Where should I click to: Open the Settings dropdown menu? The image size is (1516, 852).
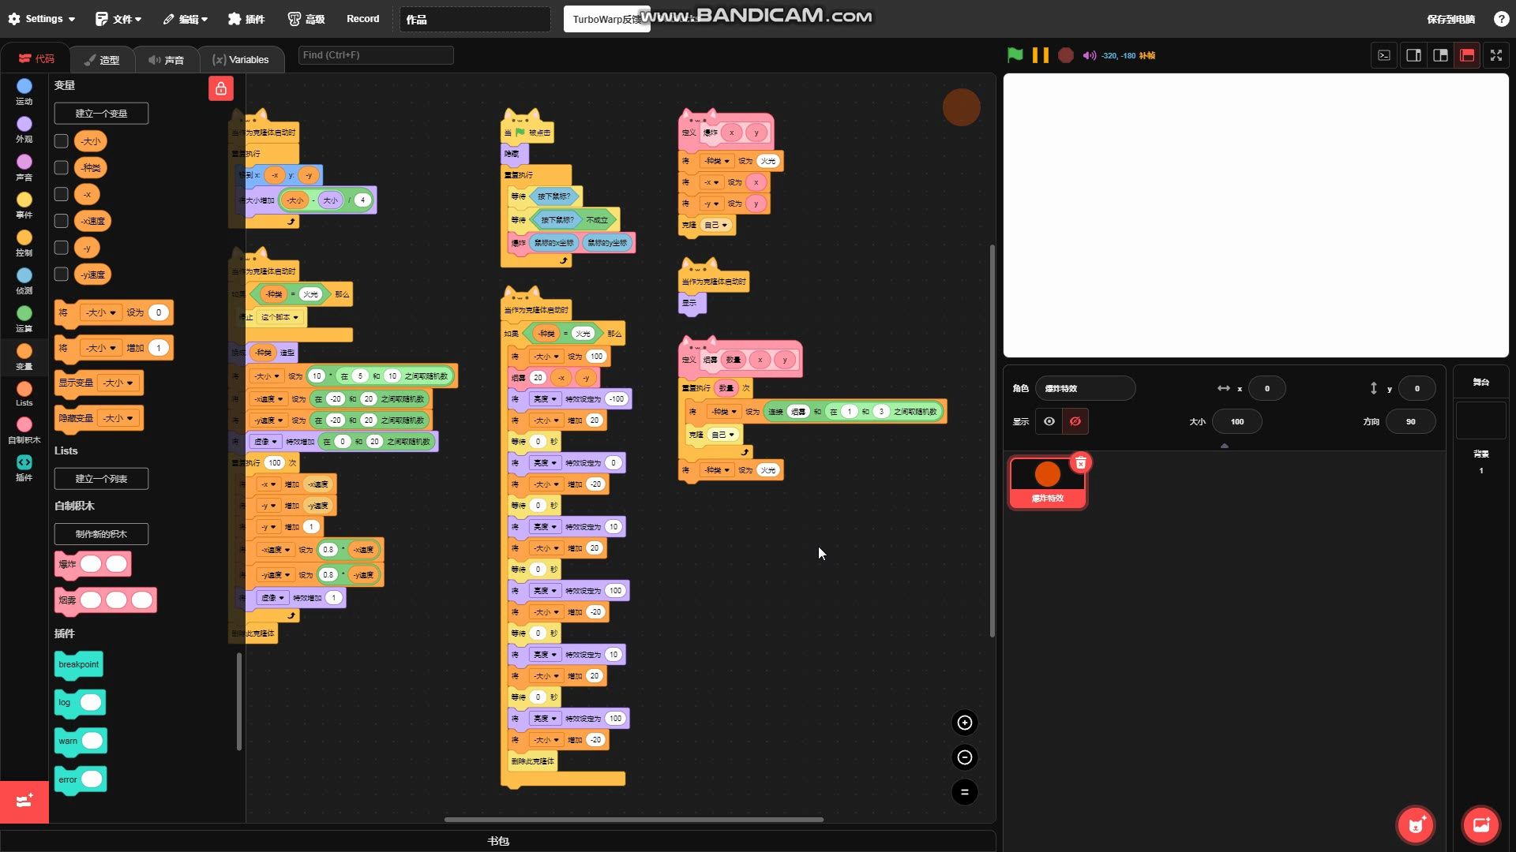click(42, 19)
